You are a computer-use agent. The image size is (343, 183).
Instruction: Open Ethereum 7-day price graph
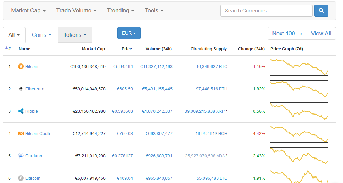[299, 89]
